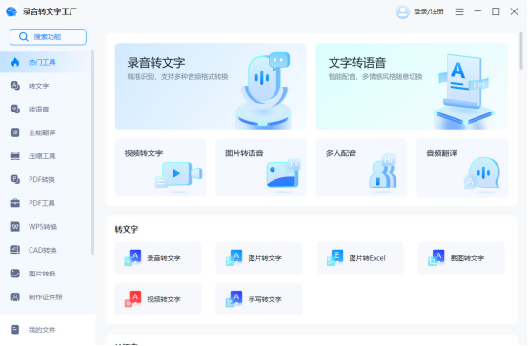Select the 图片转换 sidebar icon
528x346 pixels.
15,274
